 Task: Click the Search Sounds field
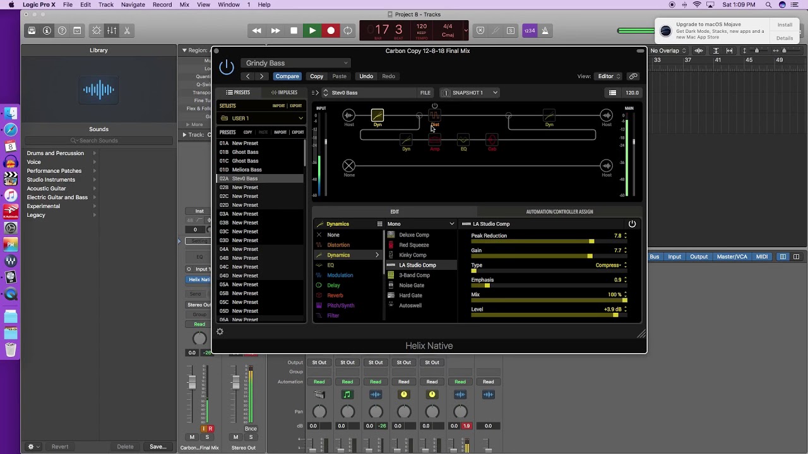pos(98,141)
